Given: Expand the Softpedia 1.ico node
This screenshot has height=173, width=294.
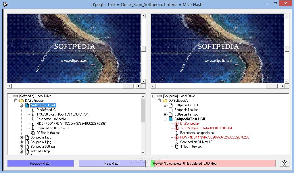Looking at the screenshot, I should (x=21, y=137).
